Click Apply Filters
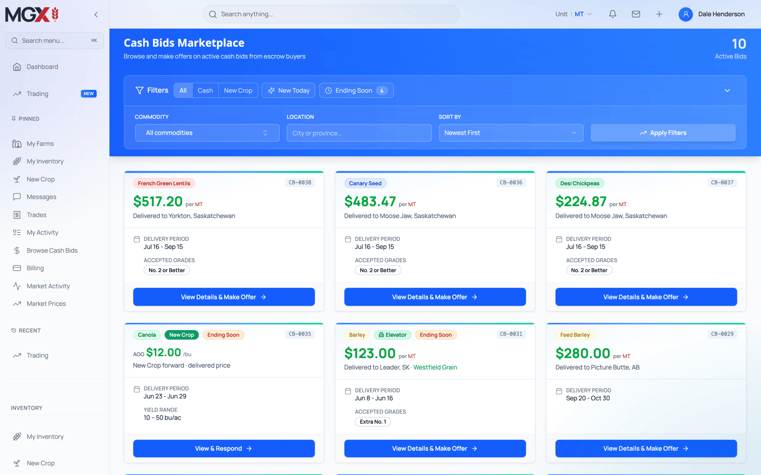The height and width of the screenshot is (475, 761). click(663, 133)
